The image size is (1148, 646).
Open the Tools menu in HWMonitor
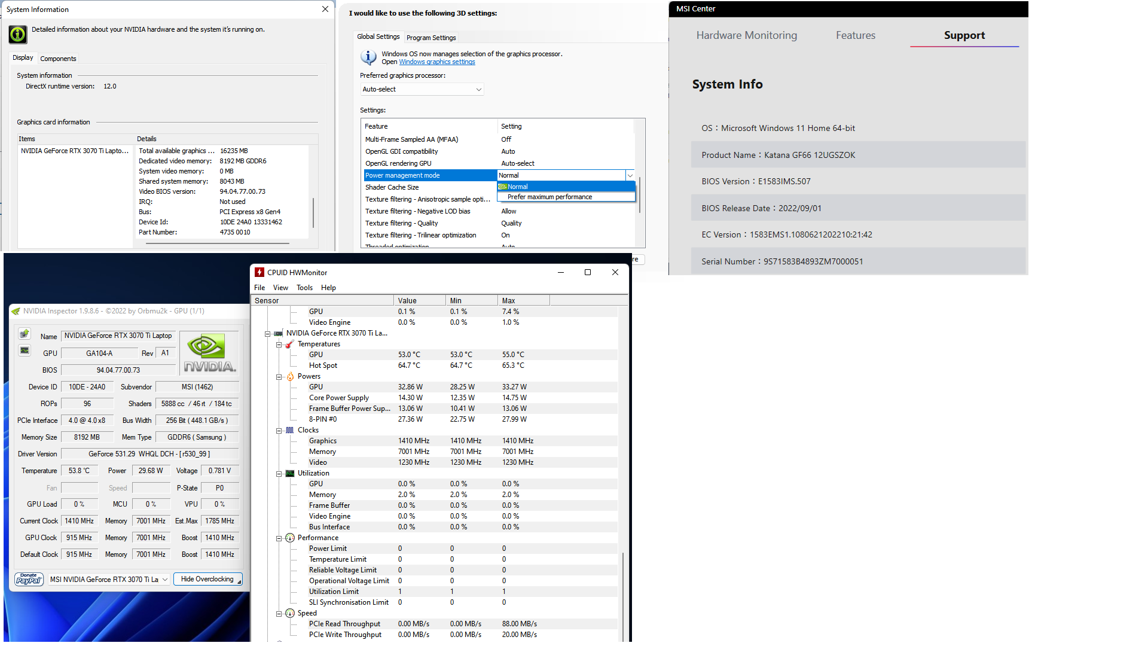pyautogui.click(x=304, y=288)
